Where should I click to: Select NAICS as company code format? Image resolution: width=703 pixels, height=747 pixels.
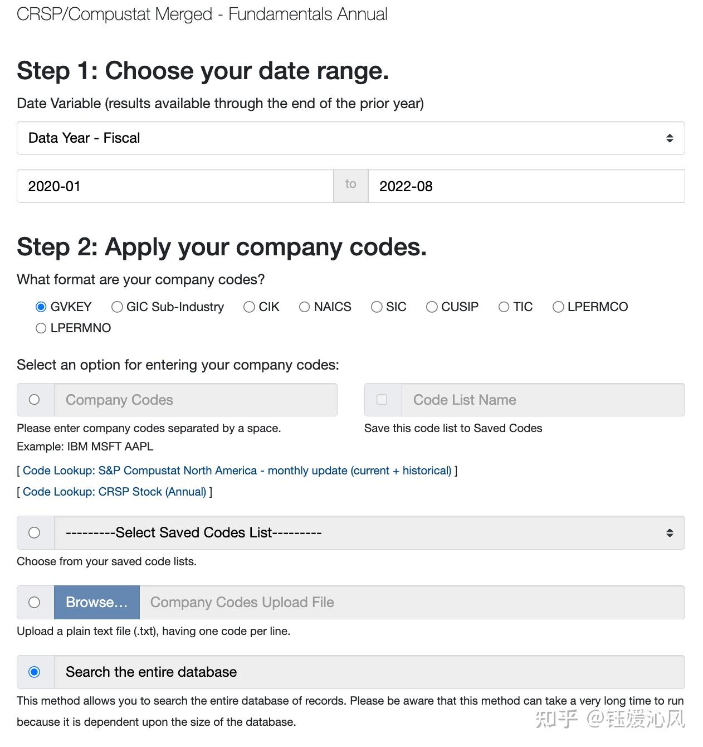click(304, 307)
